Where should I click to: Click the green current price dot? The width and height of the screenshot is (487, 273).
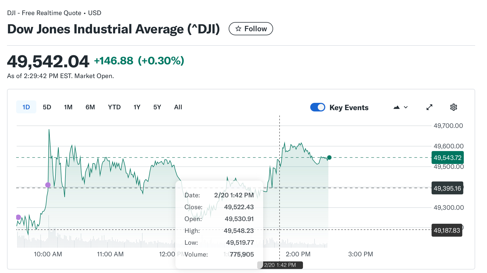pyautogui.click(x=329, y=157)
